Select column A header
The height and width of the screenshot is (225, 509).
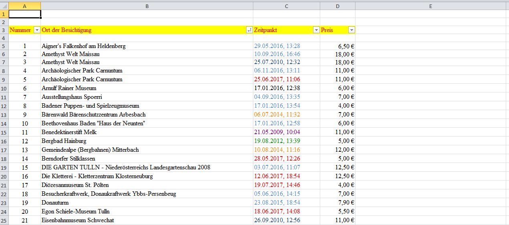pyautogui.click(x=24, y=6)
